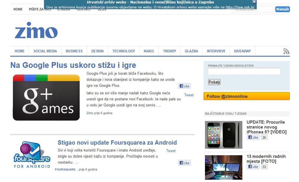This screenshot has height=182, width=299.
Task: Select the Giveaway menu item
Action: pos(242,51)
